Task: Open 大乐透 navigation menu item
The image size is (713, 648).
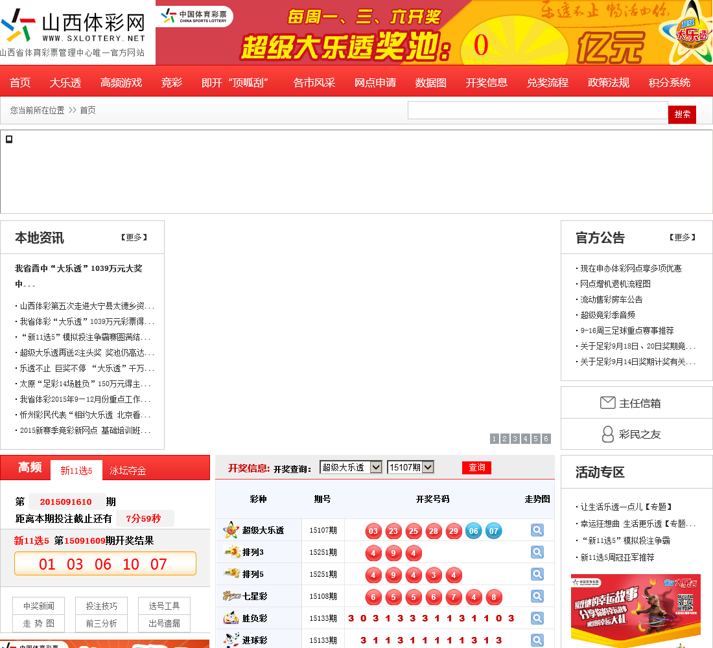Action: pos(65,82)
